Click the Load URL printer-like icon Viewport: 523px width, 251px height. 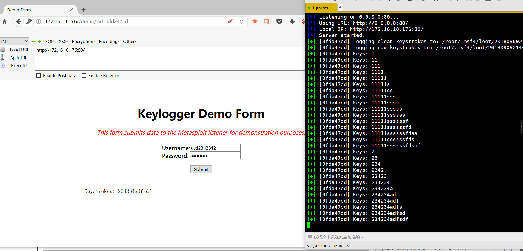(x=3, y=50)
